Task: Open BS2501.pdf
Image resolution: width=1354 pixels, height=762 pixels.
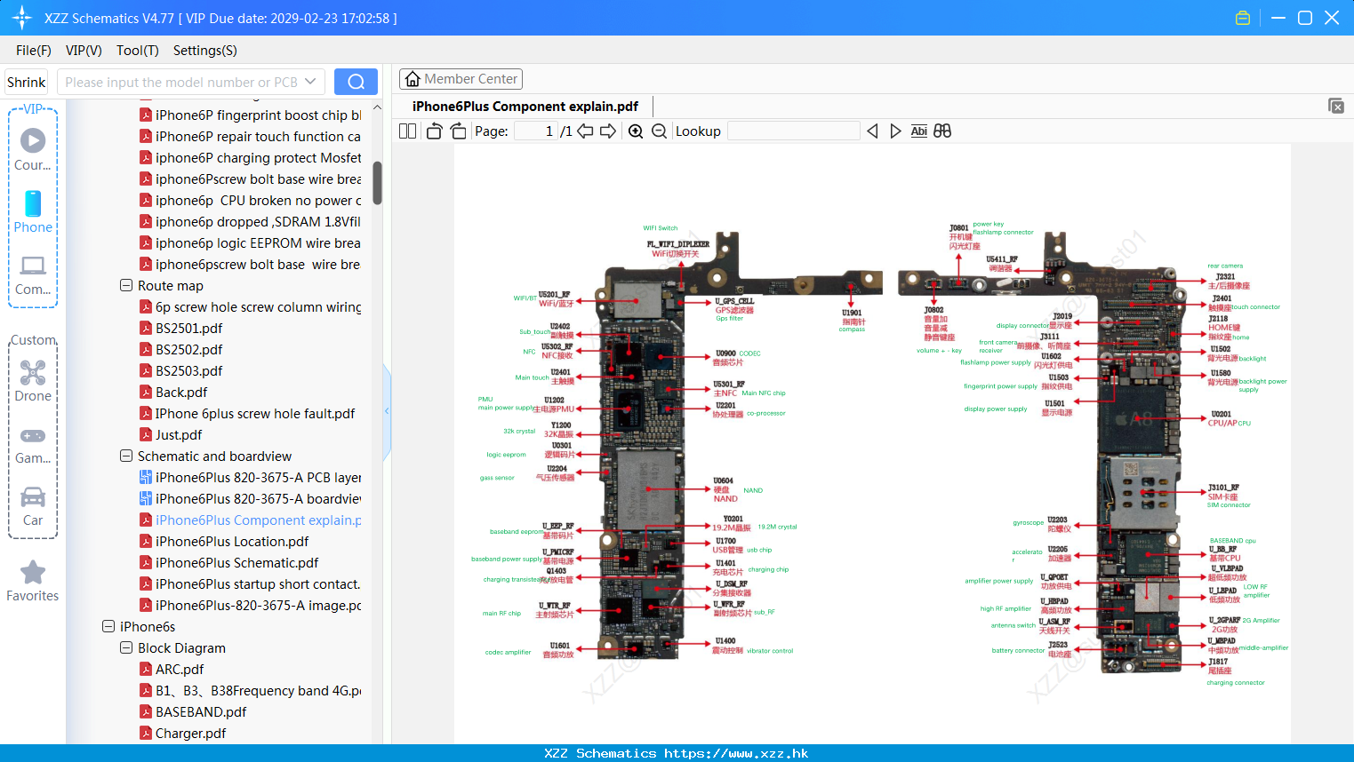Action: click(181, 329)
